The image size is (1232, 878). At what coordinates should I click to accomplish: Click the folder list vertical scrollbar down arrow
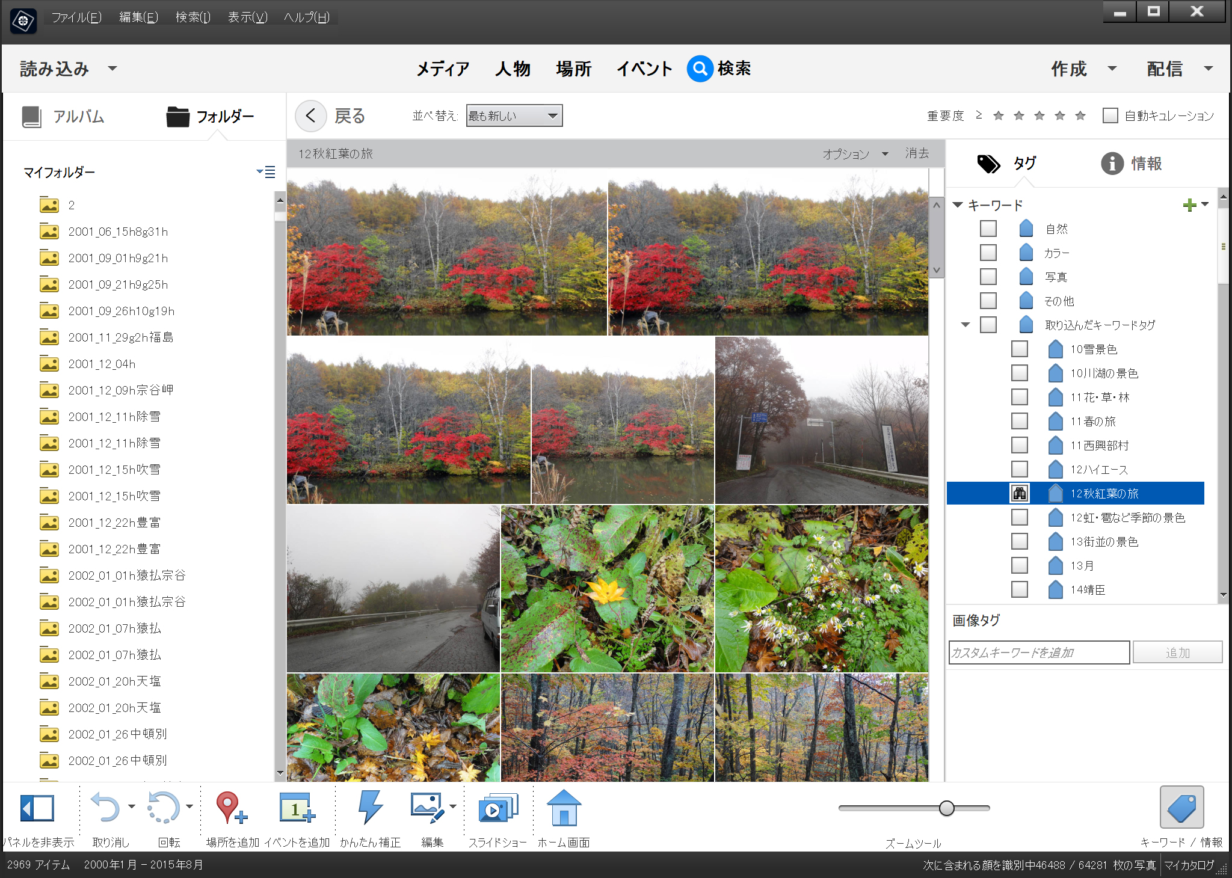tap(280, 773)
